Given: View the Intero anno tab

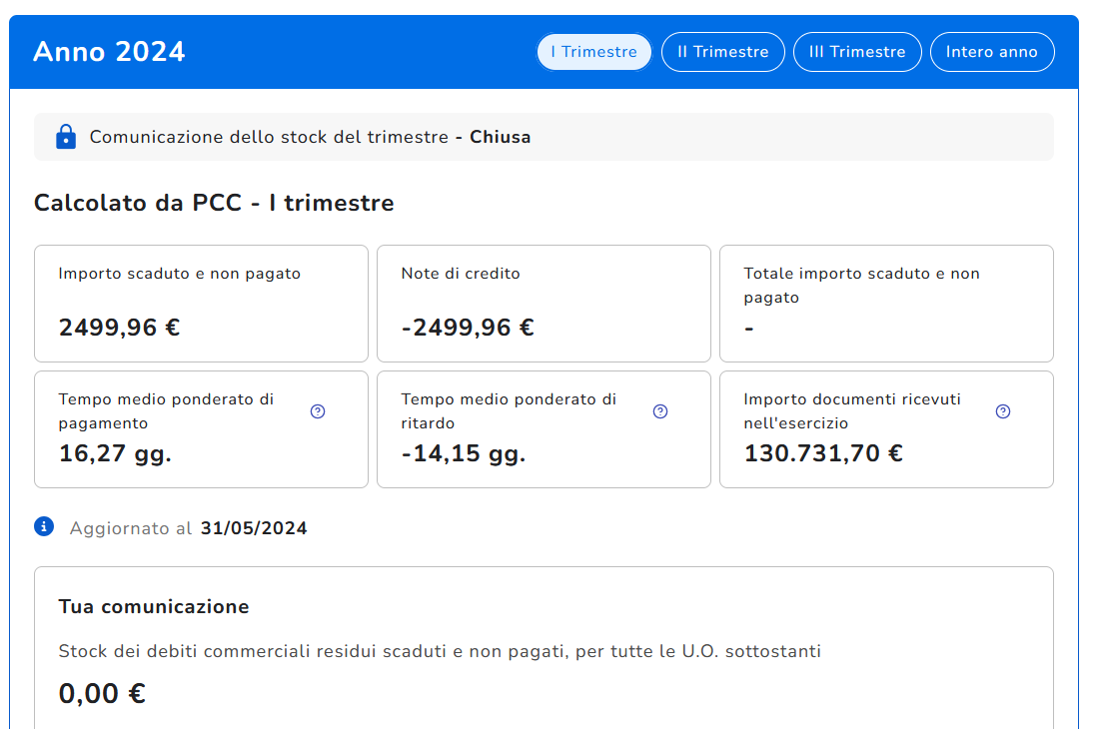Looking at the screenshot, I should [992, 52].
